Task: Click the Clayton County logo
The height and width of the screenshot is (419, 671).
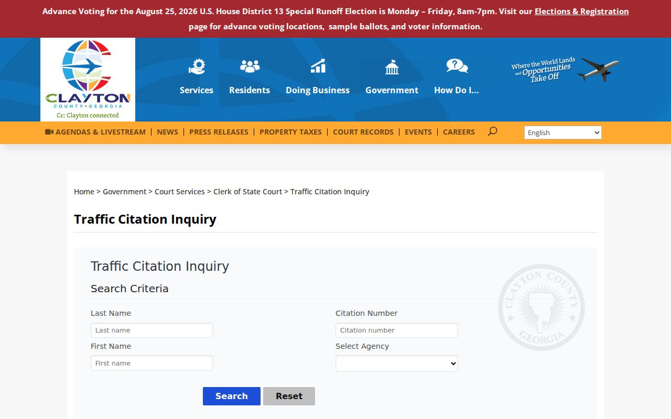Action: (x=88, y=80)
